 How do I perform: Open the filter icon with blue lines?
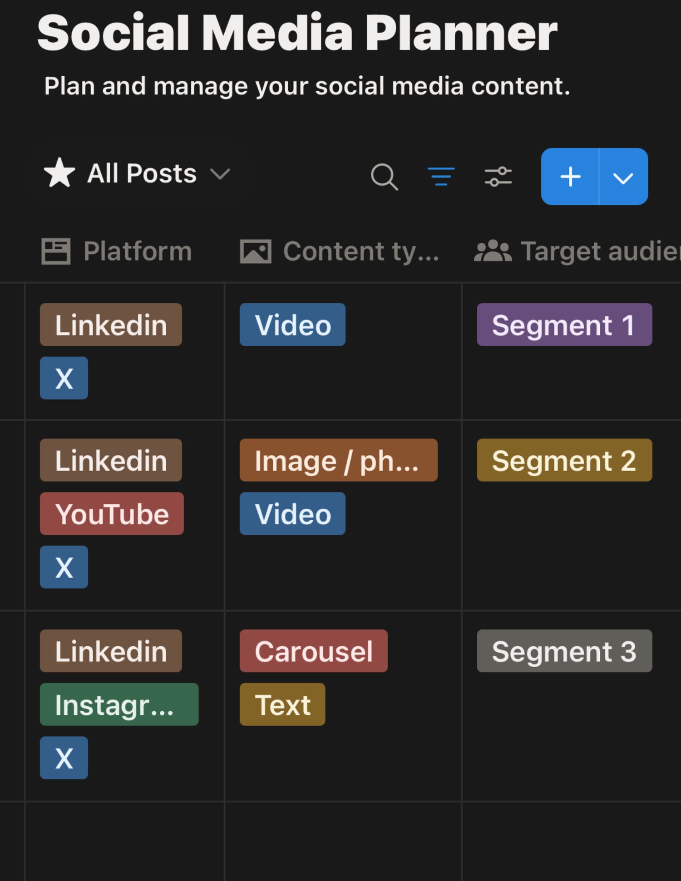(x=441, y=177)
